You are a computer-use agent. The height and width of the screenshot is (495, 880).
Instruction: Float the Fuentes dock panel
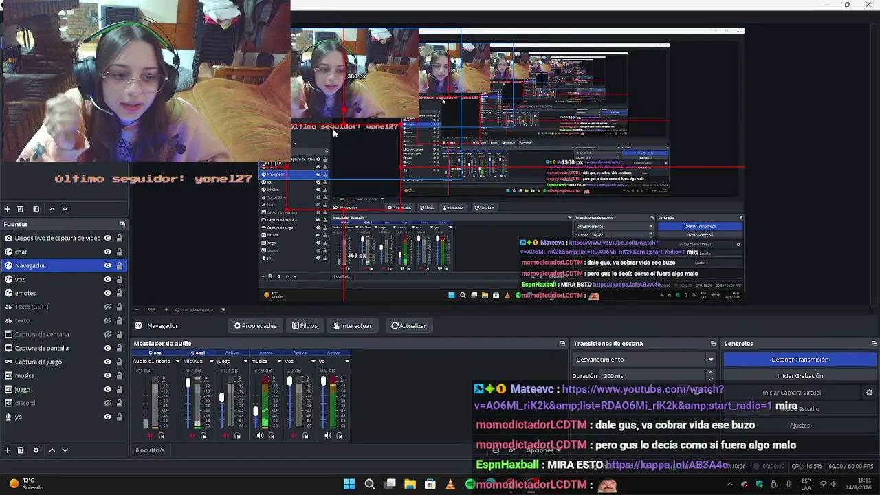122,224
